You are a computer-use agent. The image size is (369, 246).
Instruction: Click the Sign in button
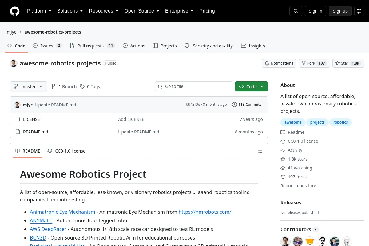tap(315, 11)
